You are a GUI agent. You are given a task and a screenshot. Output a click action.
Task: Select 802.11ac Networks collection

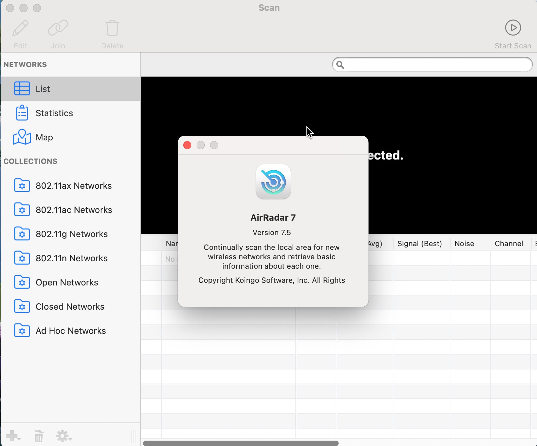[70, 210]
